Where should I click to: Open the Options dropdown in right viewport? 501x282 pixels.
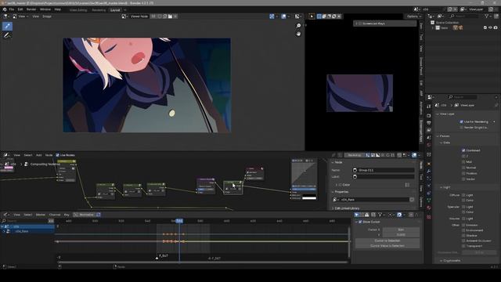coord(414,16)
